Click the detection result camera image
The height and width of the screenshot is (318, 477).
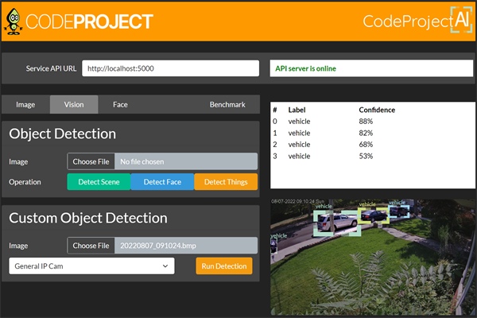coord(373,257)
